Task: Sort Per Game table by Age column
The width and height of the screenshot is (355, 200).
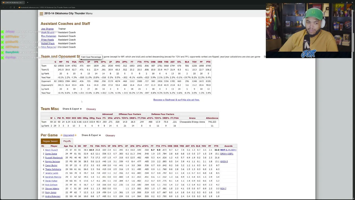Action: (66, 146)
